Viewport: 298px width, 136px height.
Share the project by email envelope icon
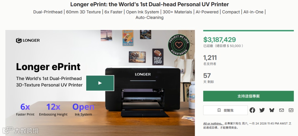[x=281, y=110]
